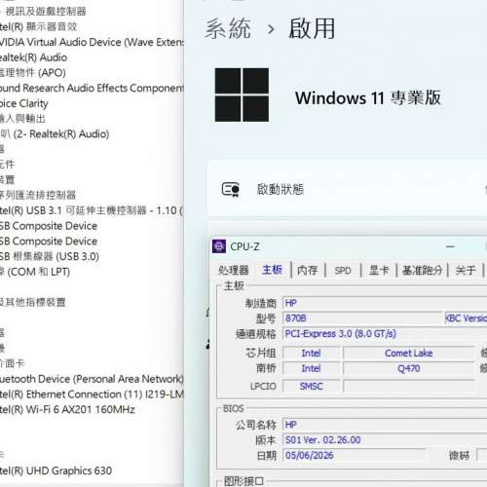
Task: Select the (COM 和 LPT) ports category
Action: tap(35, 272)
